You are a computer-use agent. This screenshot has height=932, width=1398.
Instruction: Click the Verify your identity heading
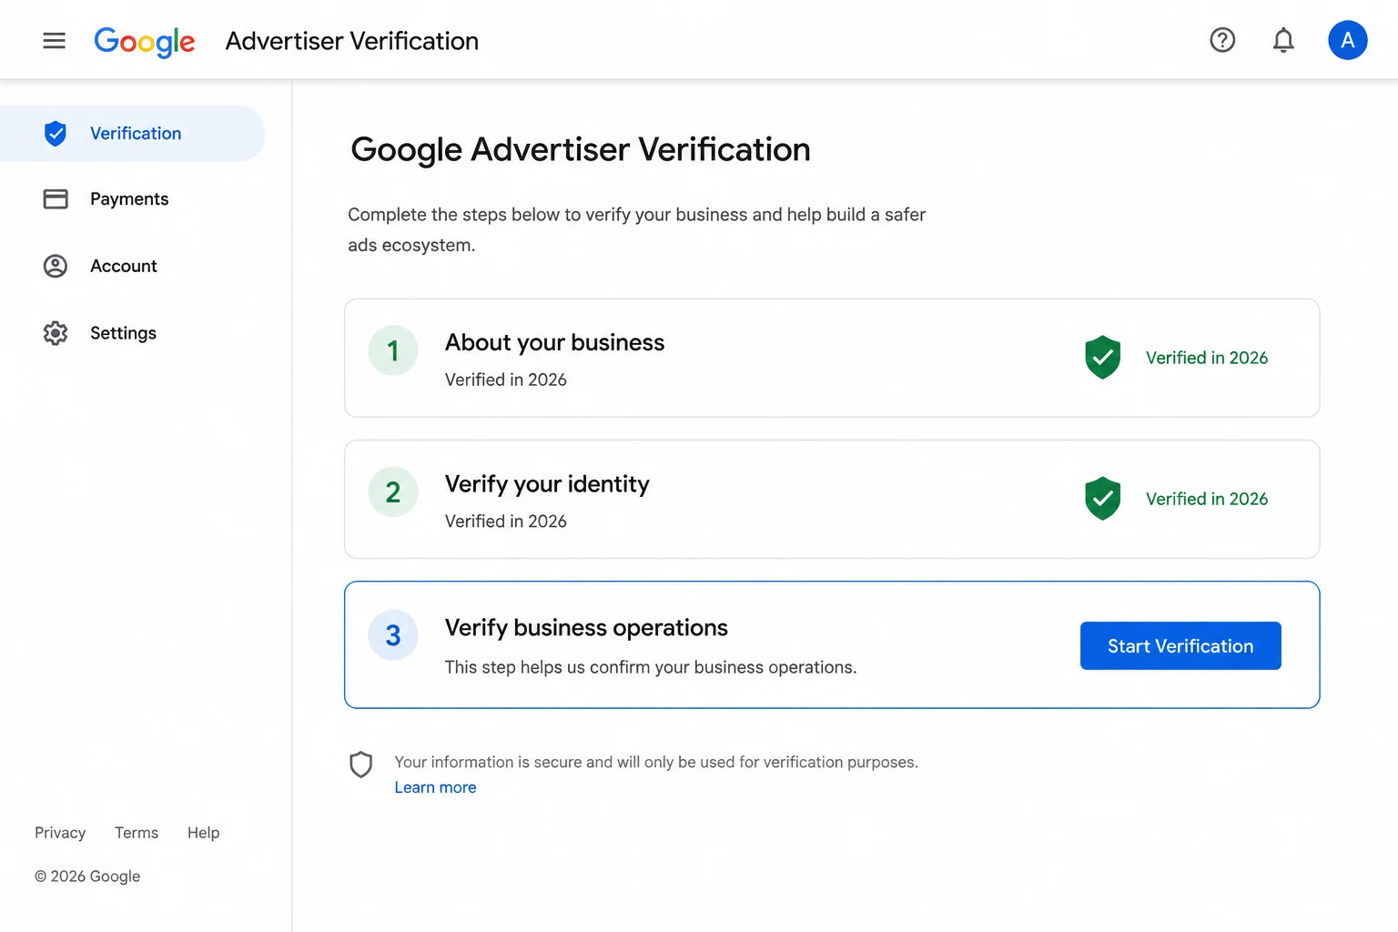(x=547, y=484)
